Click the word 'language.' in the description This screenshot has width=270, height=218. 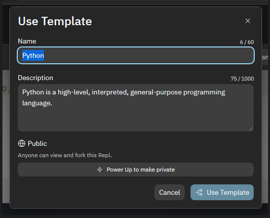click(37, 103)
